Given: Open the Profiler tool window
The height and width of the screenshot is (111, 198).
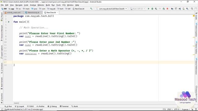Looking at the screenshot, I should point(41,106).
